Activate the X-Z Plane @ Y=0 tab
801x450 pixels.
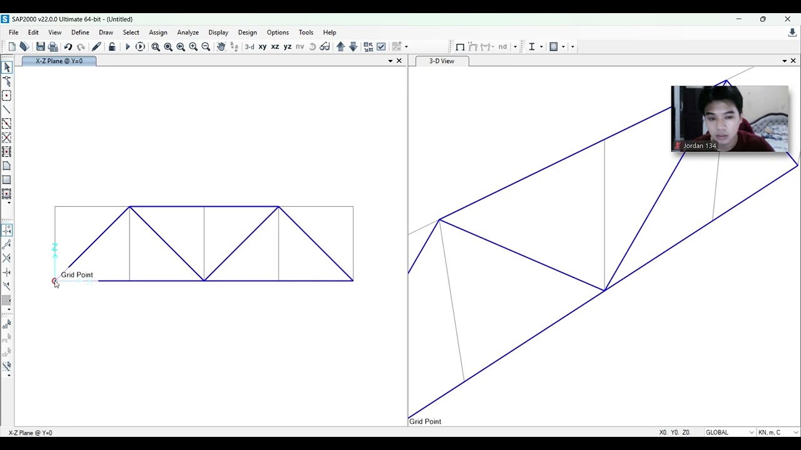coord(59,61)
